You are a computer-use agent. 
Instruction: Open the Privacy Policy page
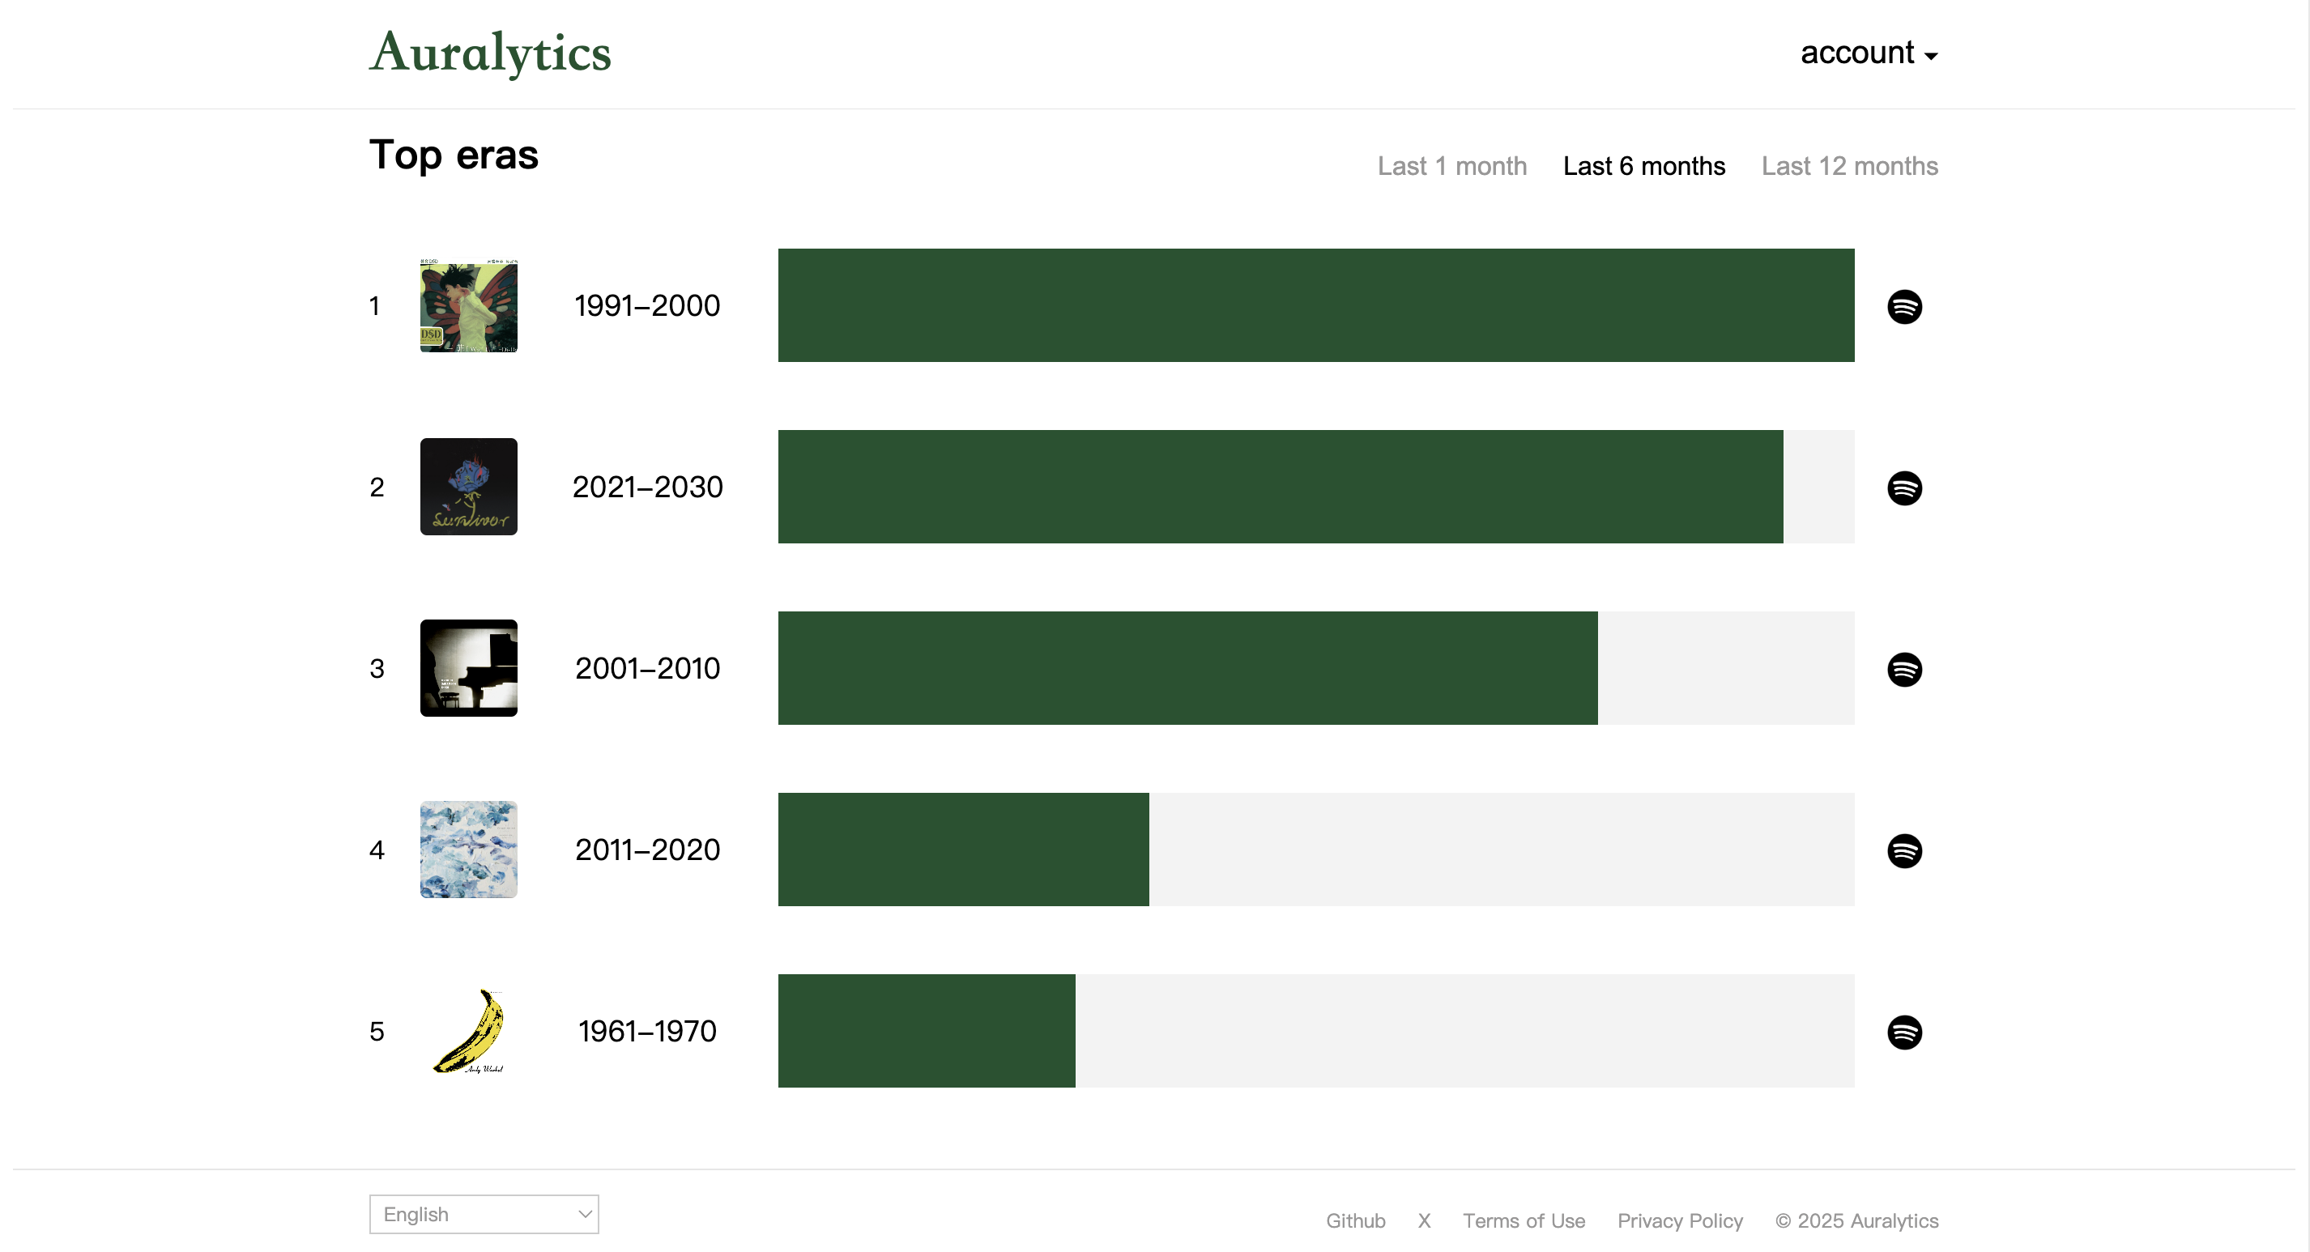[x=1680, y=1220]
